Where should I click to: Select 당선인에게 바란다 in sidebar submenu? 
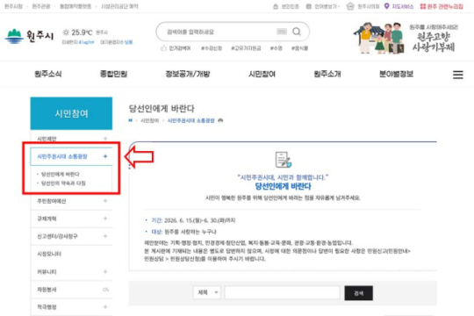tap(61, 174)
